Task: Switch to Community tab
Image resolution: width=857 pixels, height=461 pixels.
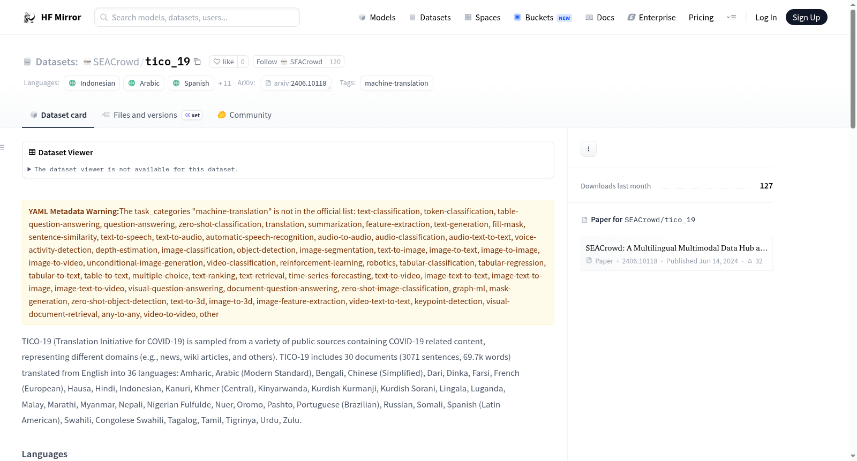Action: tap(245, 115)
